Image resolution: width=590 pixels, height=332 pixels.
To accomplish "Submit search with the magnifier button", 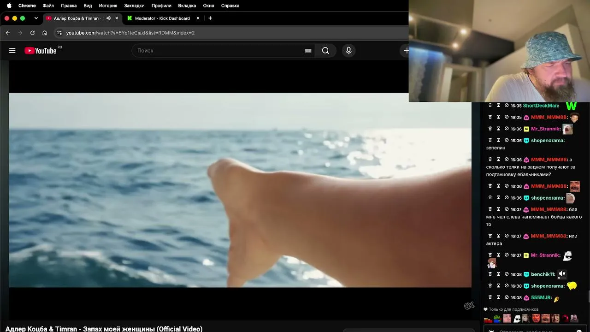I will [x=325, y=51].
